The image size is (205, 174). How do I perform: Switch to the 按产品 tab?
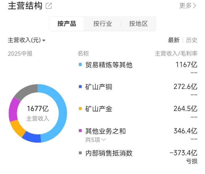[x=67, y=24]
